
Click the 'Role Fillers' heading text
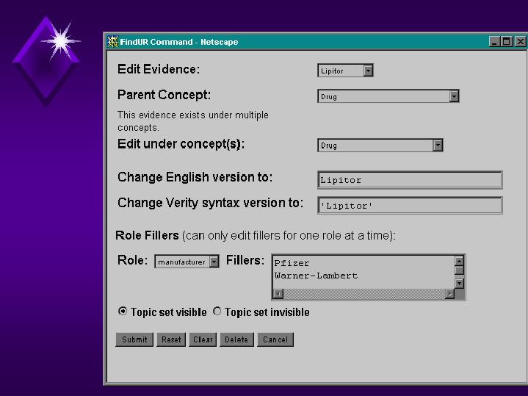147,235
